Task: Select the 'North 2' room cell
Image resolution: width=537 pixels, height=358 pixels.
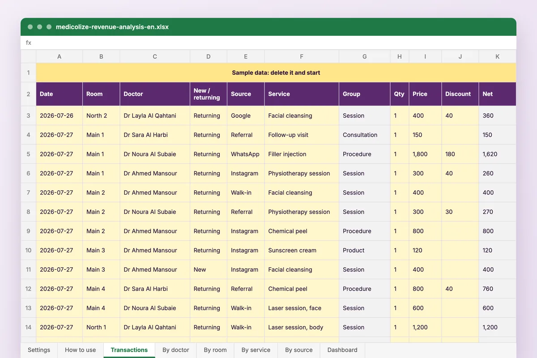Action: pos(101,115)
